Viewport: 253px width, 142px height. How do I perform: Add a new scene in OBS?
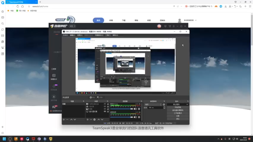64,120
